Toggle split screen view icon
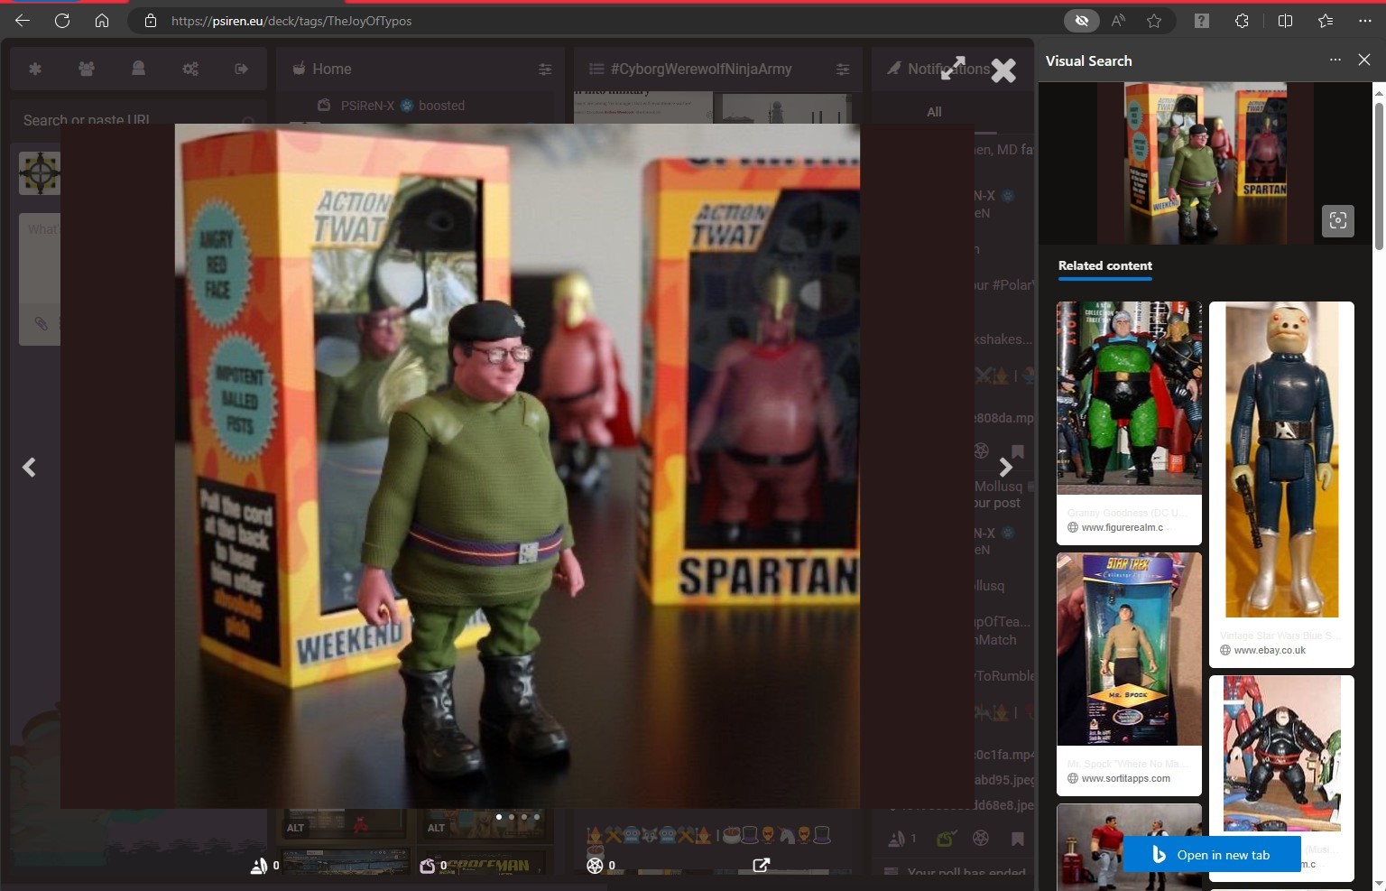This screenshot has width=1386, height=891. tap(1285, 21)
